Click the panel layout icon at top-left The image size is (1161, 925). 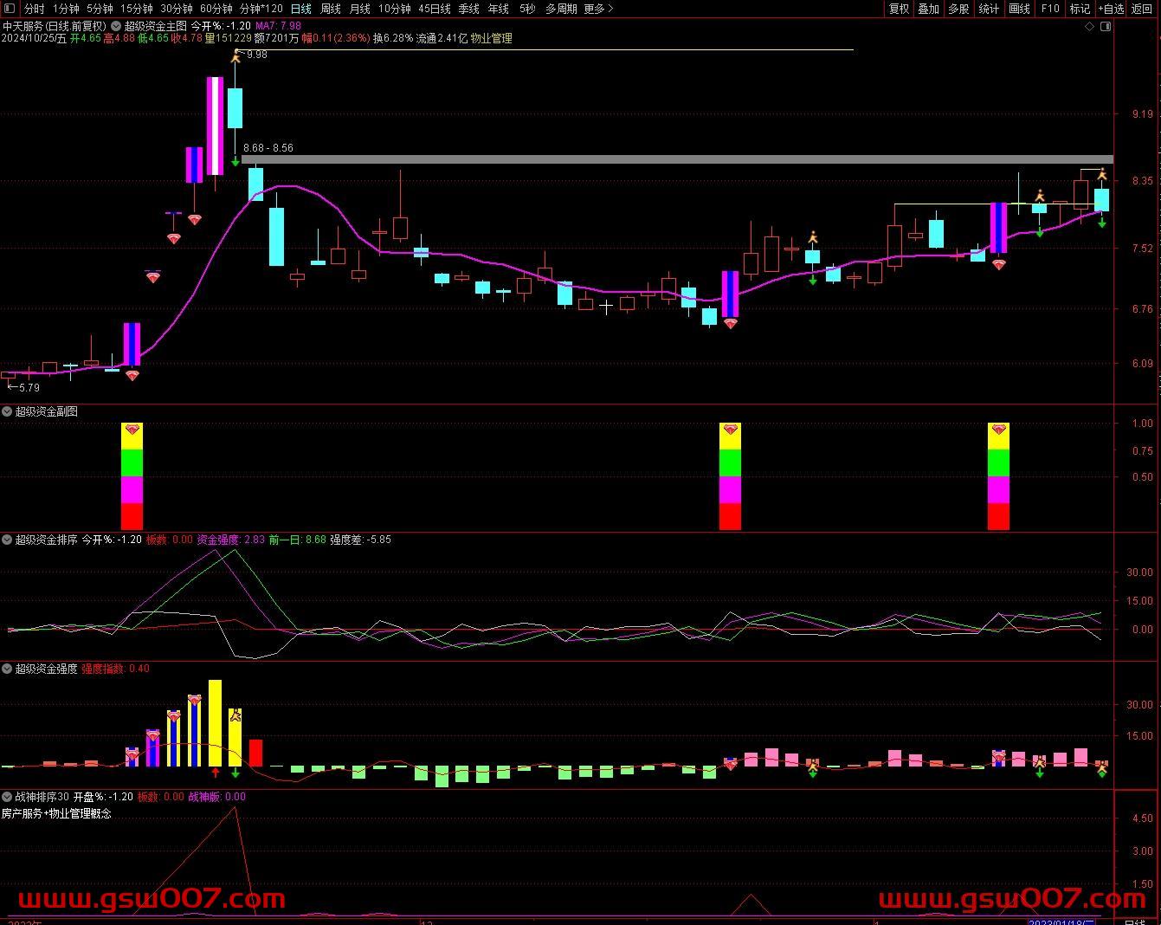pos(10,9)
